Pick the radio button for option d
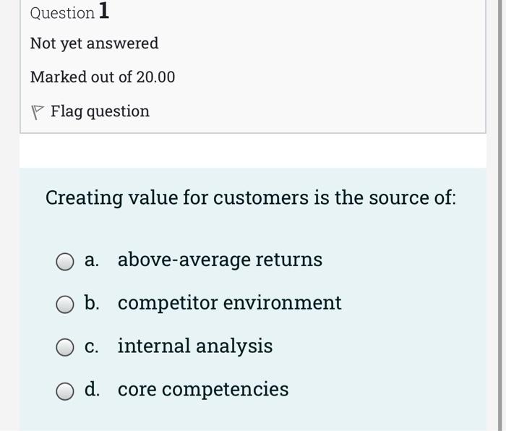Screen dimensions: 506x431 pyautogui.click(x=66, y=391)
